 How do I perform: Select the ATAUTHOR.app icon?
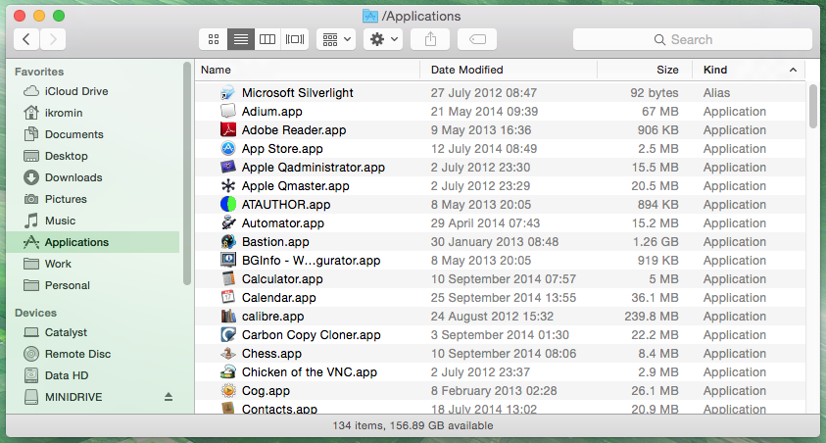pos(228,205)
